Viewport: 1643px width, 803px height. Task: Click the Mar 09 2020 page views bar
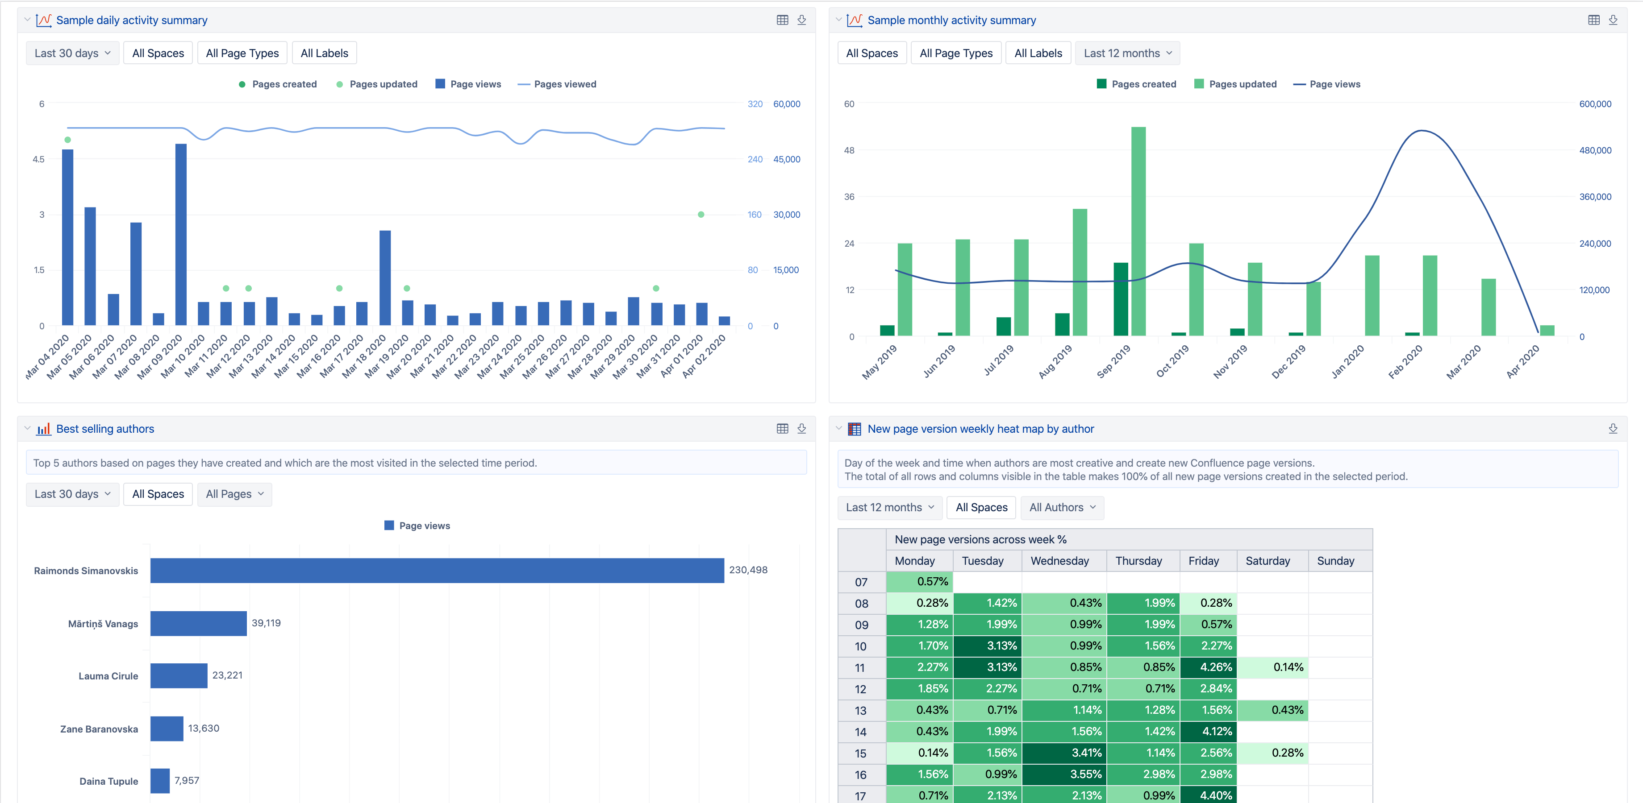[181, 235]
